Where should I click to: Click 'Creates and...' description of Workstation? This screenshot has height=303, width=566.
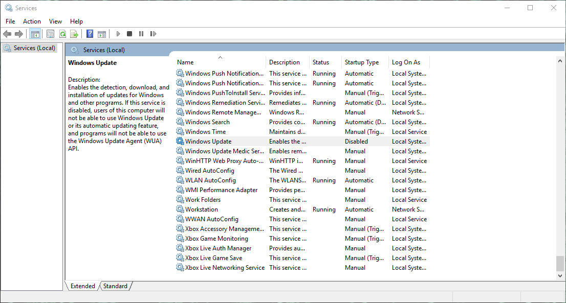(x=287, y=209)
